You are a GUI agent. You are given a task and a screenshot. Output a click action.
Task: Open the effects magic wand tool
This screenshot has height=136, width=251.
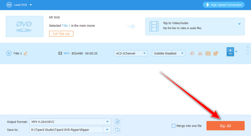192,53
